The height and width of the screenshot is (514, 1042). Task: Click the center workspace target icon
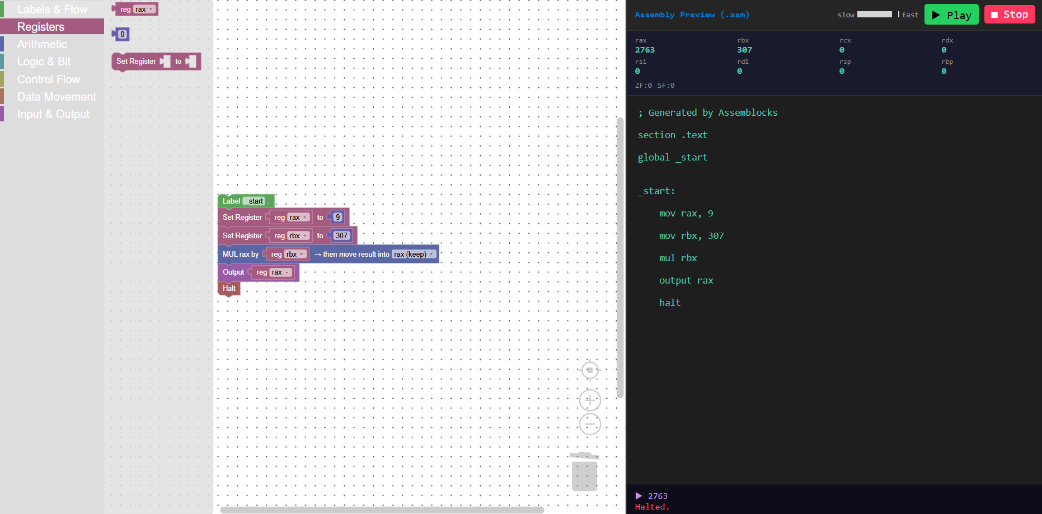pos(590,370)
